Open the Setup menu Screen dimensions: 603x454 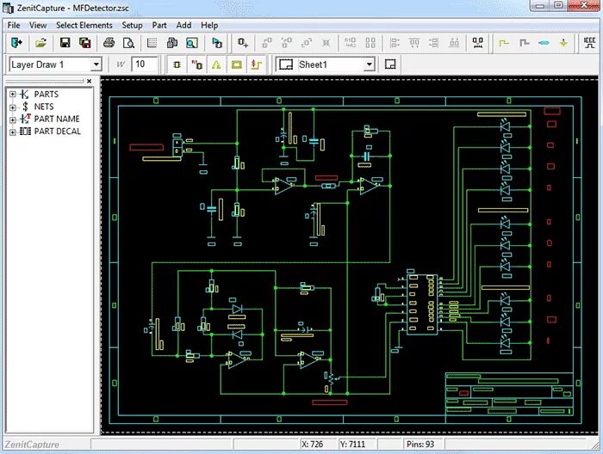click(132, 25)
